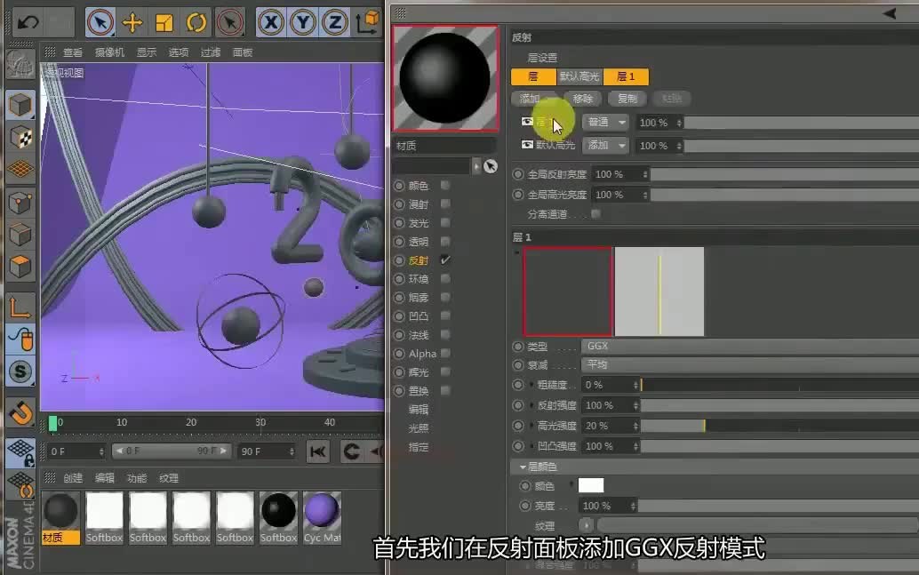This screenshot has width=919, height=575.
Task: Click the Make Editable icon in left sidebar
Action: [20, 65]
